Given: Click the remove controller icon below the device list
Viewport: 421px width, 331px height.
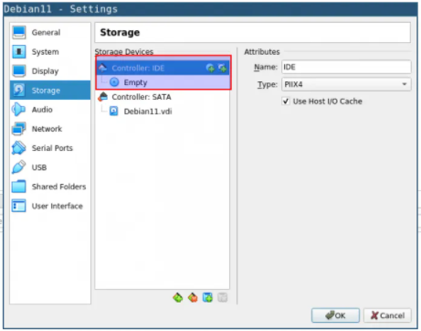Looking at the screenshot, I should 193,297.
